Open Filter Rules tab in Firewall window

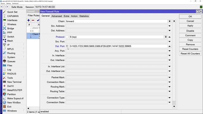tap(33, 16)
